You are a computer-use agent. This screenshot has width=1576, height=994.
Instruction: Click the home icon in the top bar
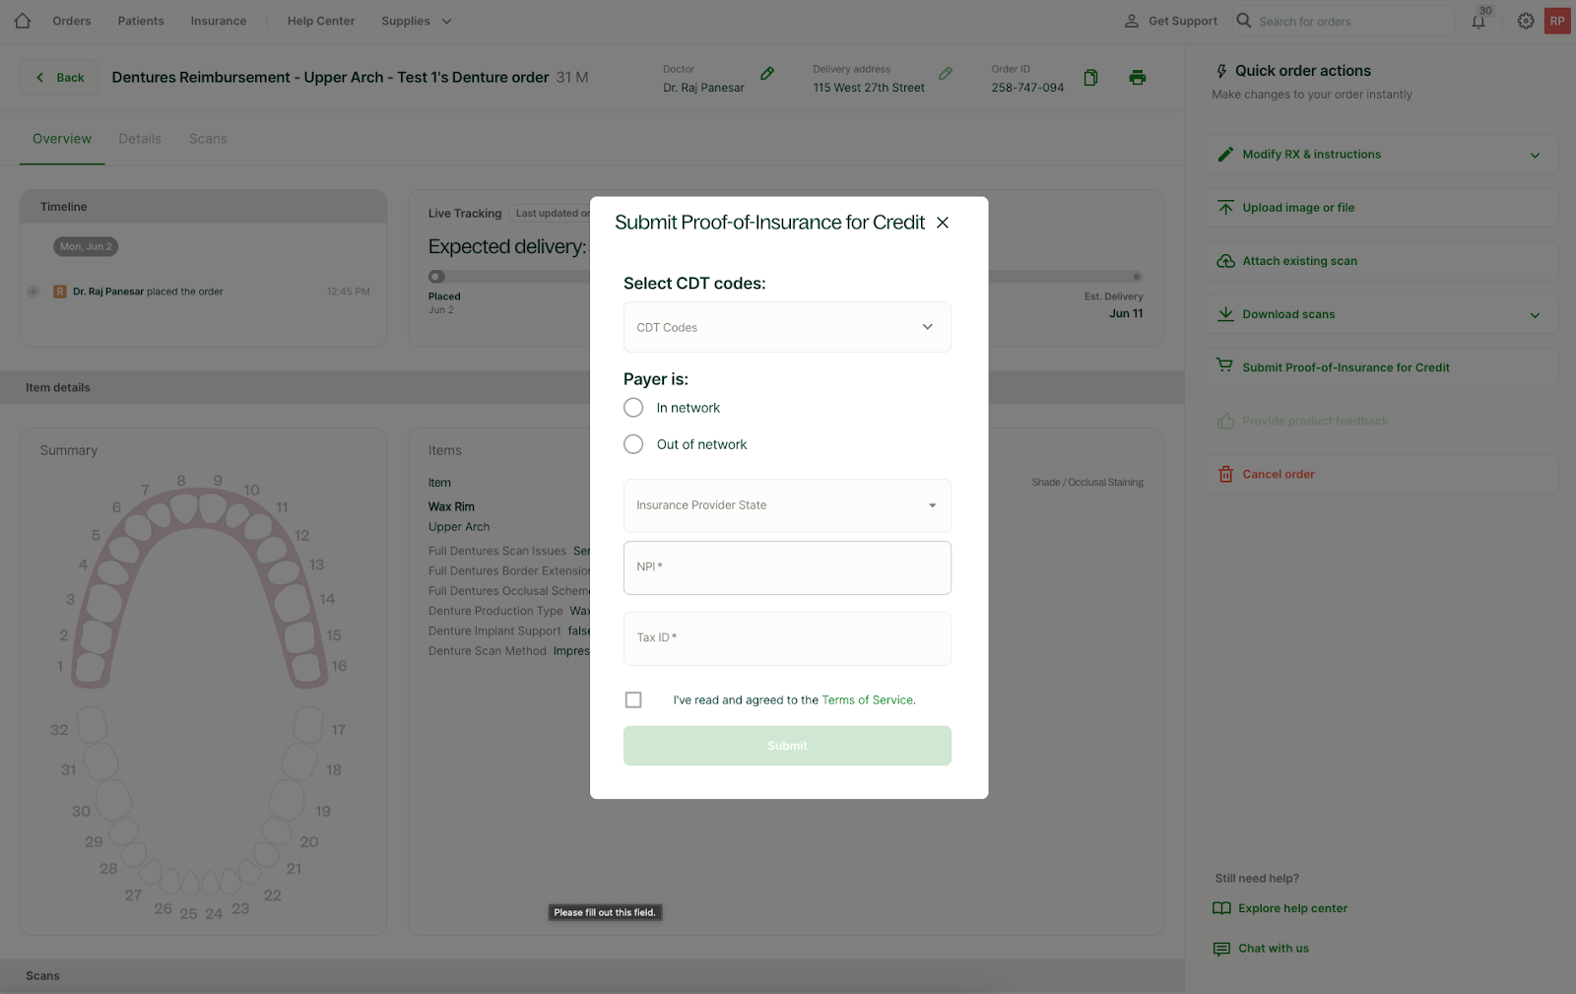(x=23, y=21)
